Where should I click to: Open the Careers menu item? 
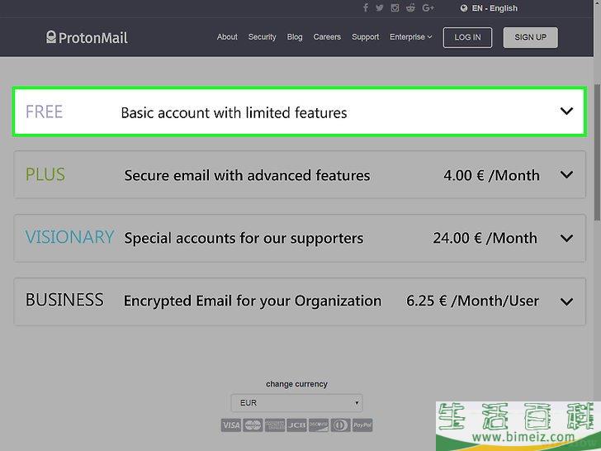(327, 37)
